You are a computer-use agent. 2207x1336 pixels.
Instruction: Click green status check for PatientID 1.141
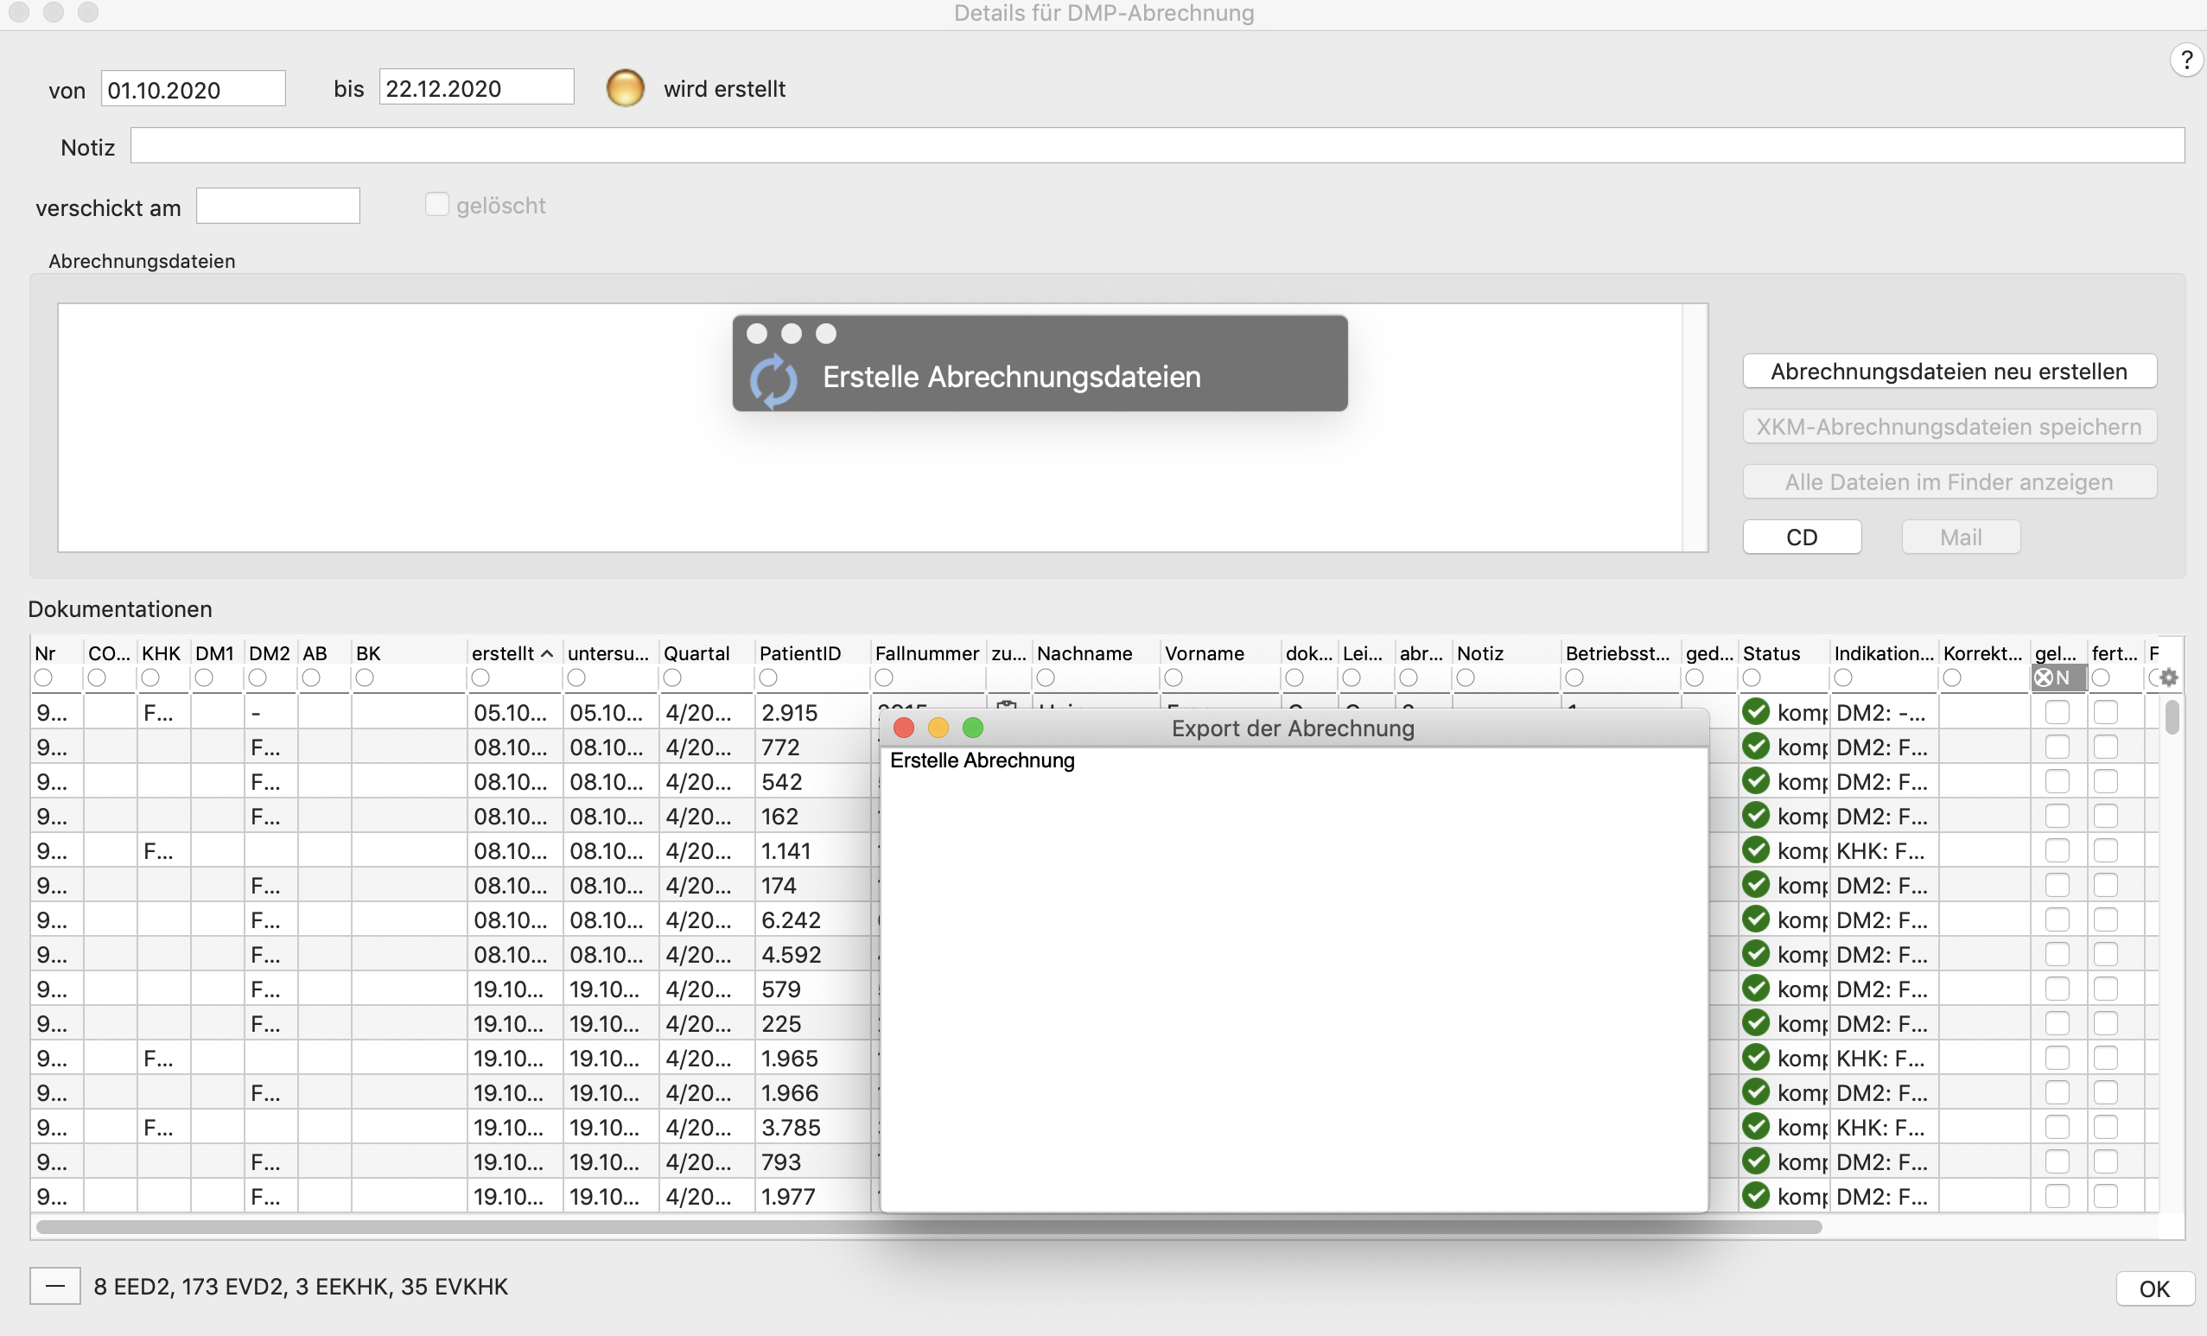coord(1757,849)
